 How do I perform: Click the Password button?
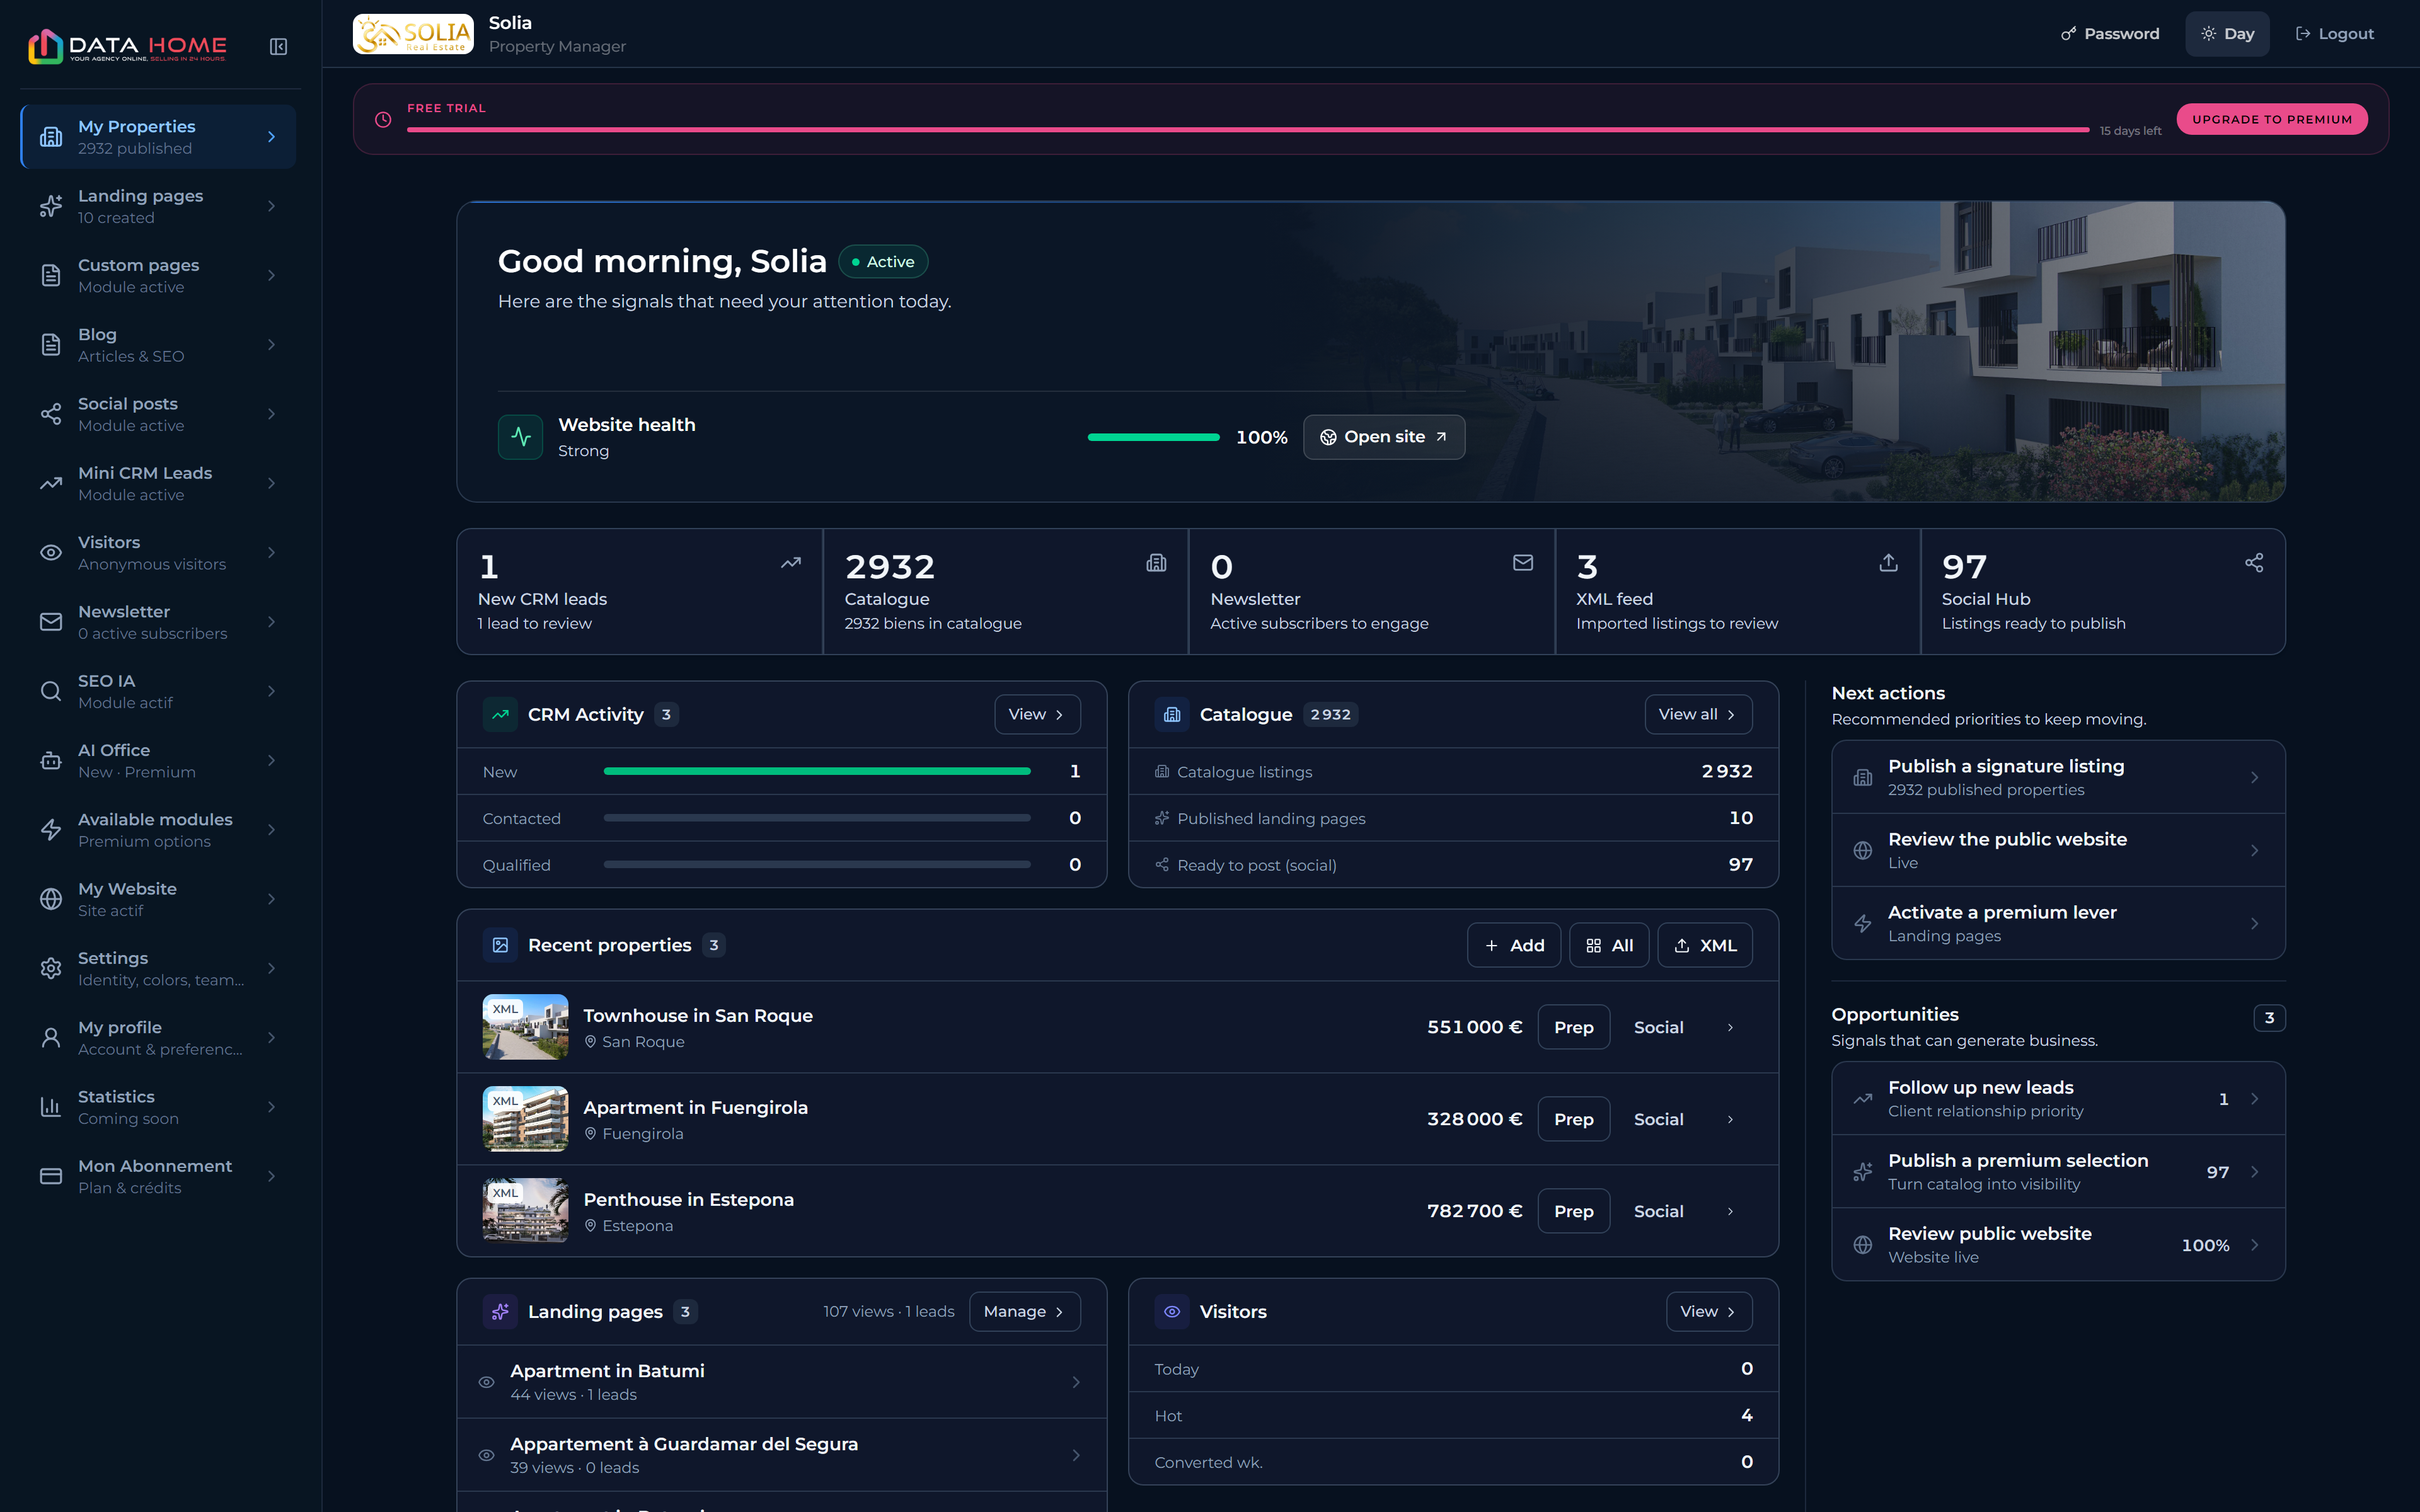2110,34
